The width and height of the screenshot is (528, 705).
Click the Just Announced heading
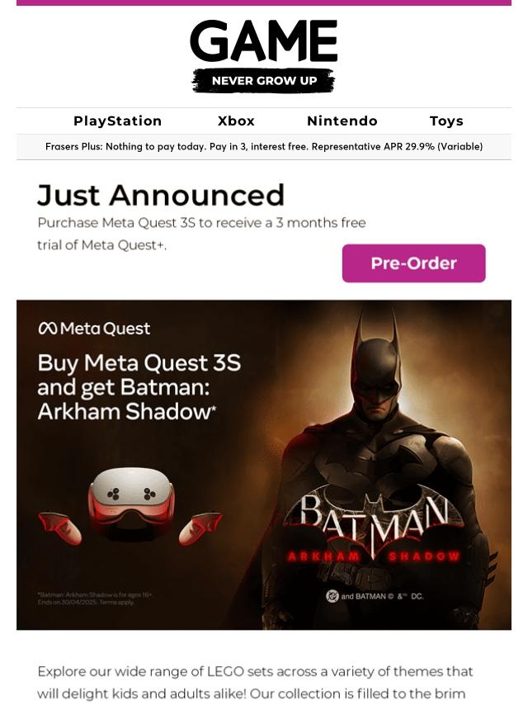coord(161,195)
